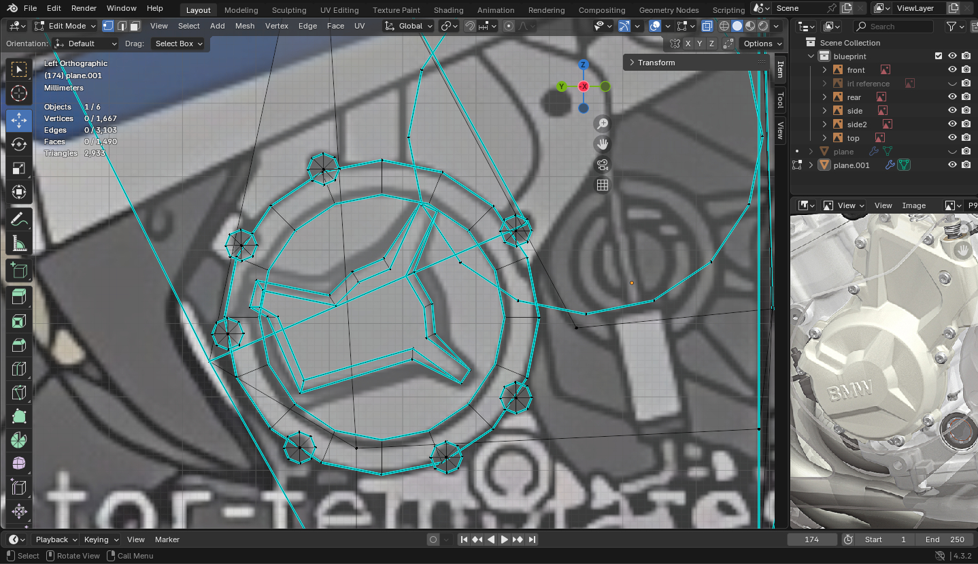Select the Scale tool

click(x=19, y=168)
